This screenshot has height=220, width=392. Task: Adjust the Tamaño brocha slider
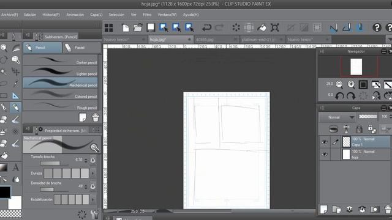(x=55, y=163)
